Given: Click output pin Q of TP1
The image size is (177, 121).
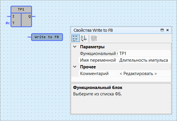Looking at the screenshot, I should [x=29, y=17].
